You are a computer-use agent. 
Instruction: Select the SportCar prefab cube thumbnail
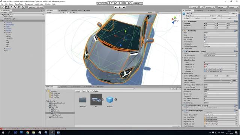[x=109, y=100]
